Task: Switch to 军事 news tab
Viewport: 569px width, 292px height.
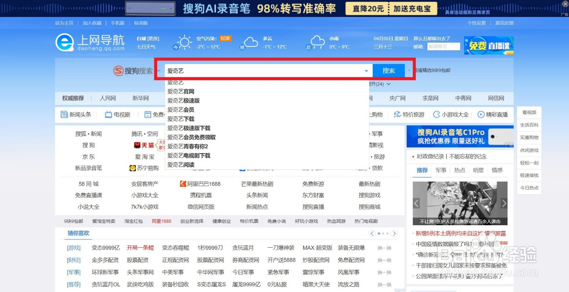Action: [x=441, y=170]
